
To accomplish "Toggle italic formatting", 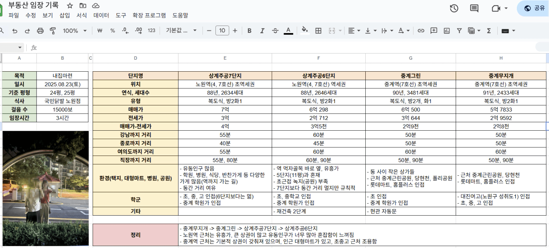I will click(x=262, y=31).
